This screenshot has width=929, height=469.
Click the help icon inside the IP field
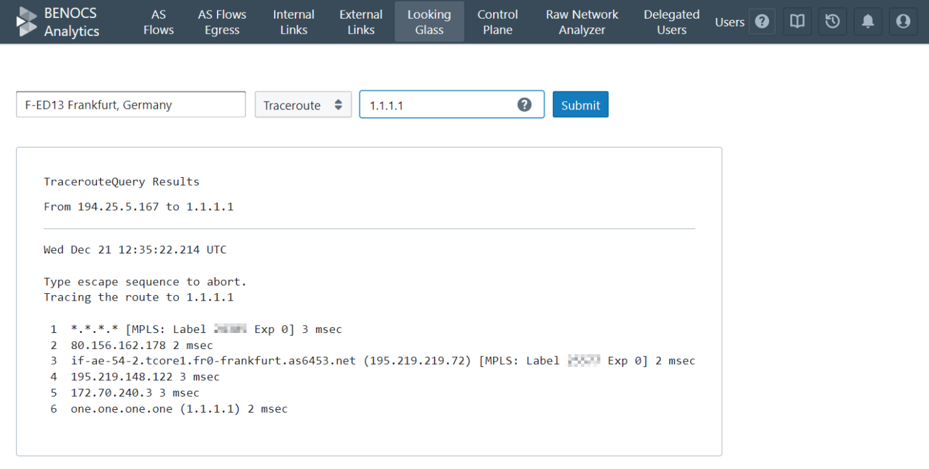pos(524,105)
